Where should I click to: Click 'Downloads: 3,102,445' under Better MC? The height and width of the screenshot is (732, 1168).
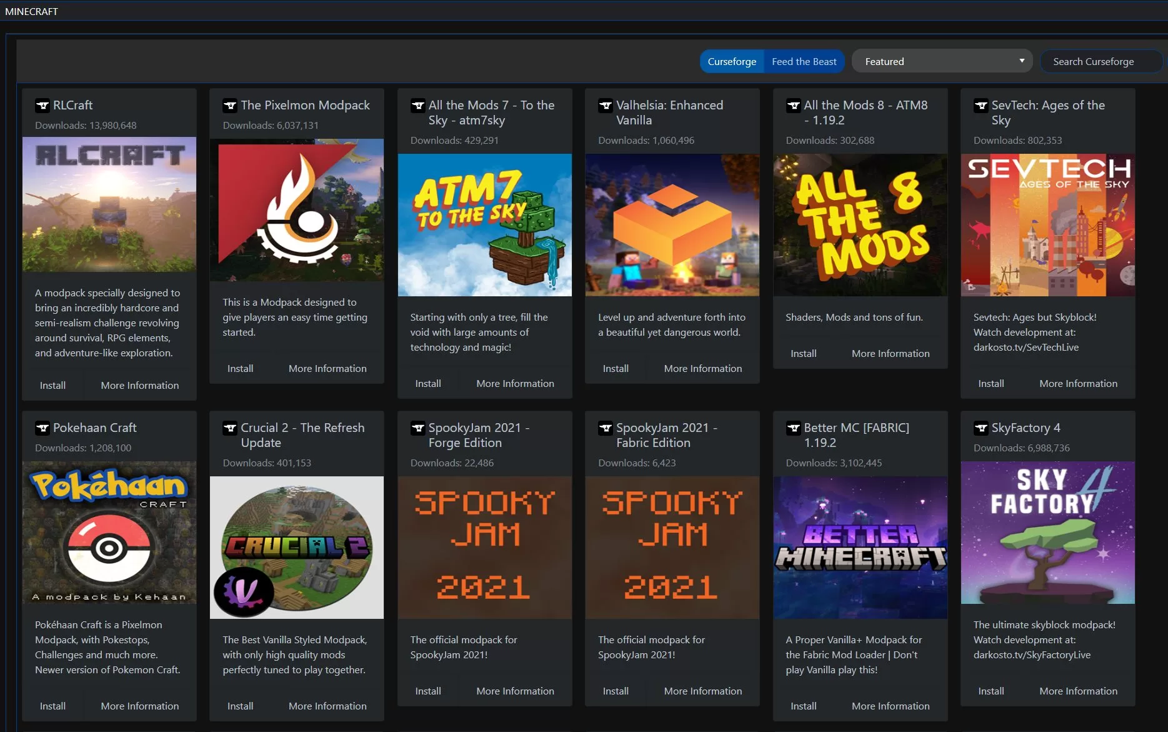point(834,463)
